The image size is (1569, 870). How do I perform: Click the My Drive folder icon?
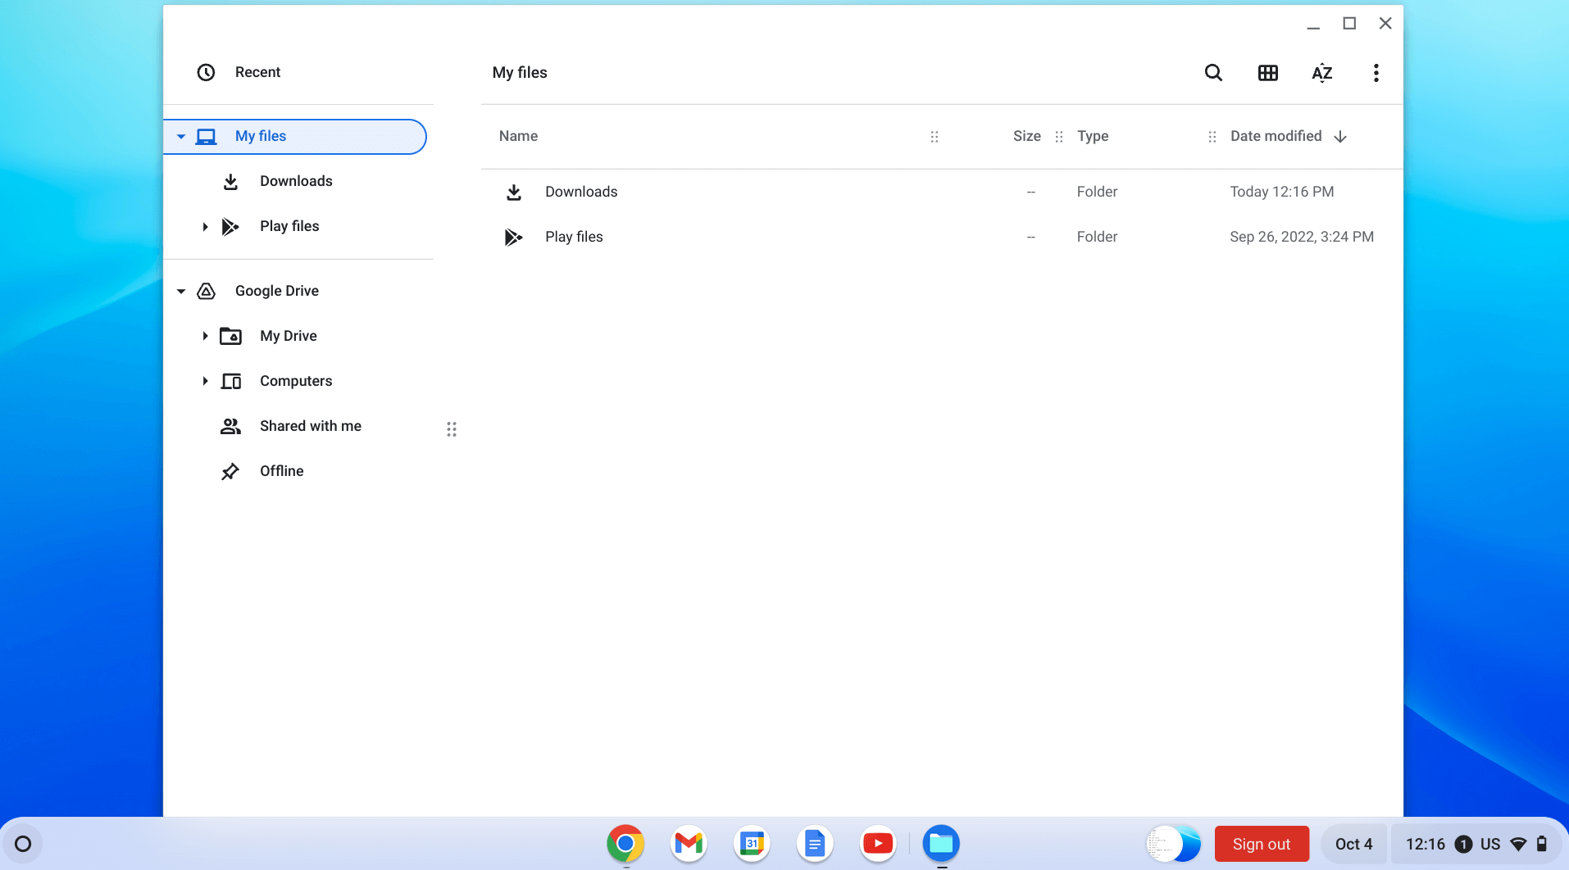click(x=230, y=336)
